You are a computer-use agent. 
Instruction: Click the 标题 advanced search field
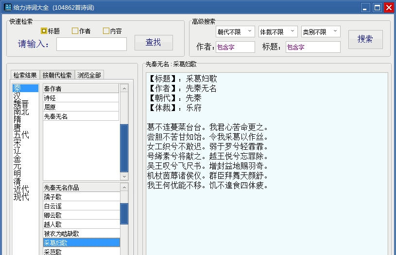pyautogui.click(x=313, y=47)
